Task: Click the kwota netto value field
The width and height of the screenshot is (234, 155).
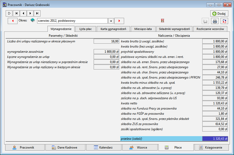Action: coord(215,103)
